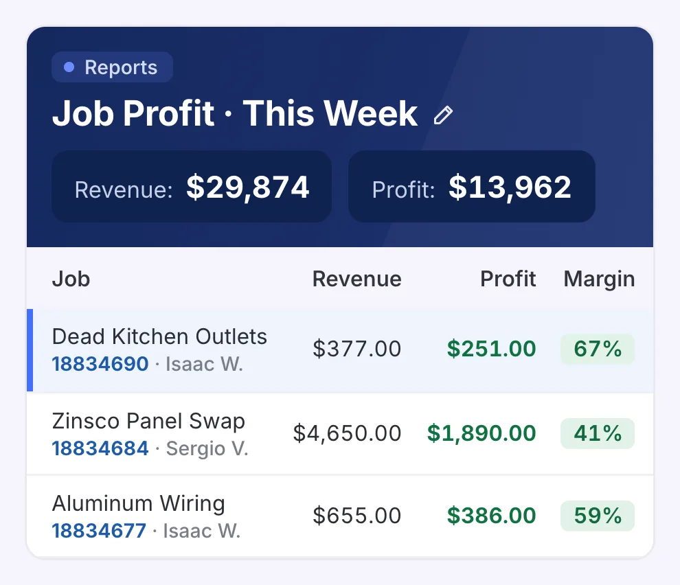The width and height of the screenshot is (680, 585).
Task: Click Isaac W. on job 18834677
Action: 202,531
